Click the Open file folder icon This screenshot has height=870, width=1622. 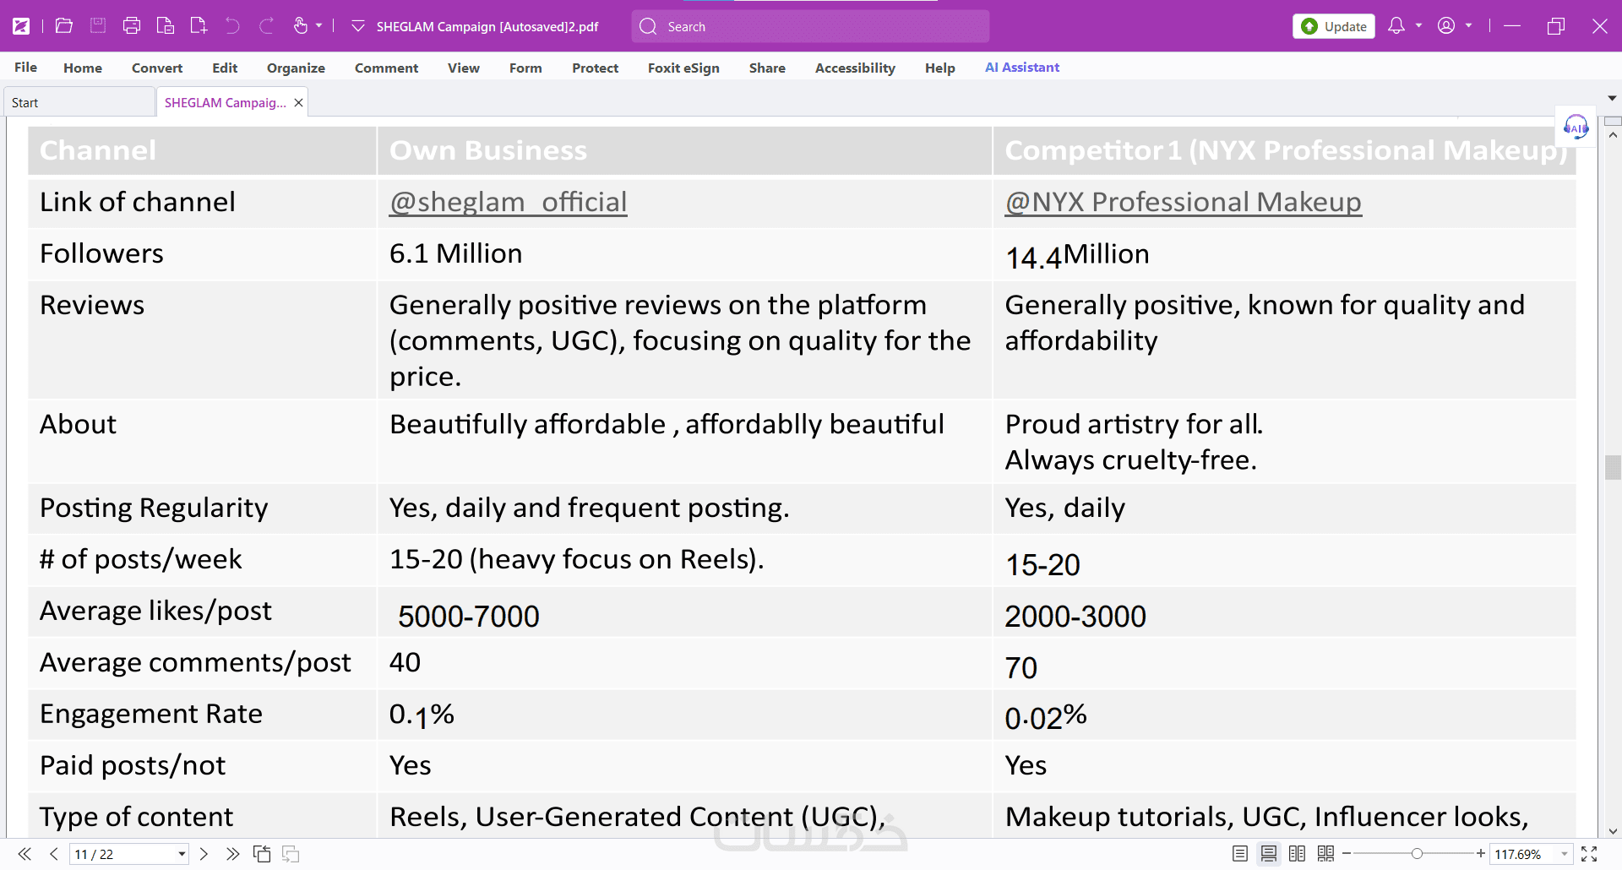tap(64, 26)
